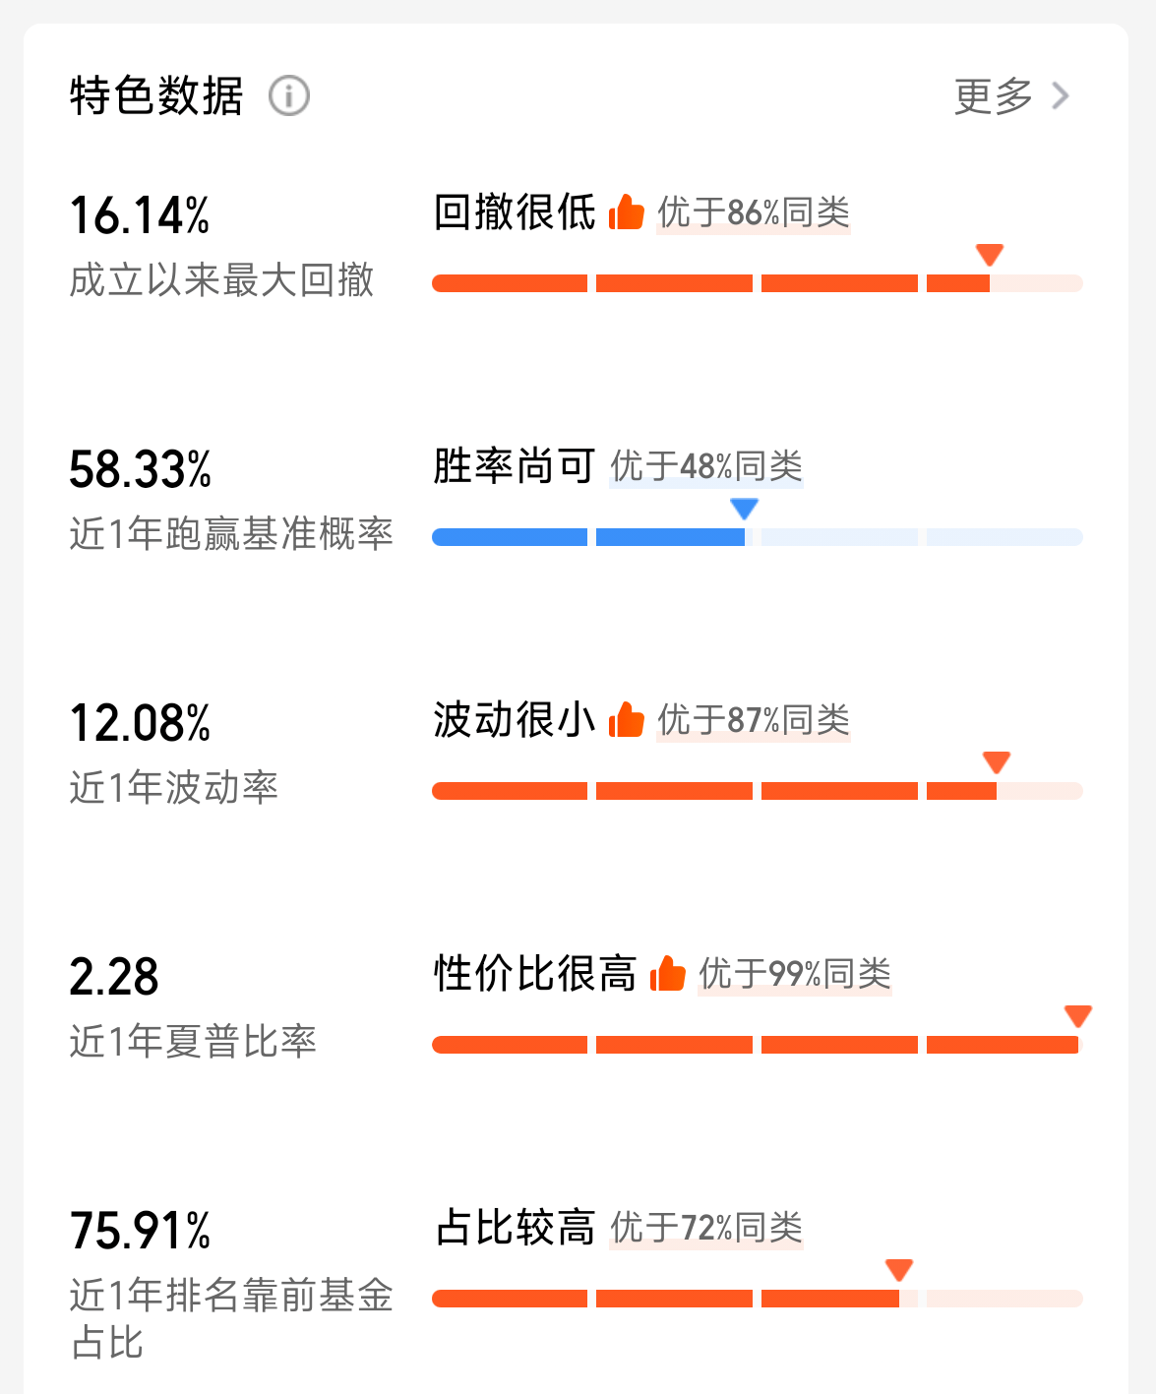Select the 2.28 Sharpe ratio value
Image resolution: width=1156 pixels, height=1394 pixels.
tap(114, 977)
